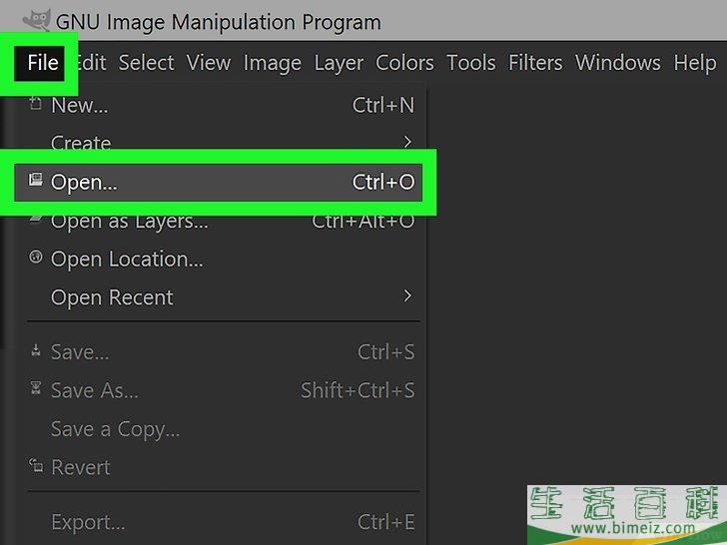Viewport: 727px width, 545px height.
Task: Open the View menu
Action: tap(209, 63)
